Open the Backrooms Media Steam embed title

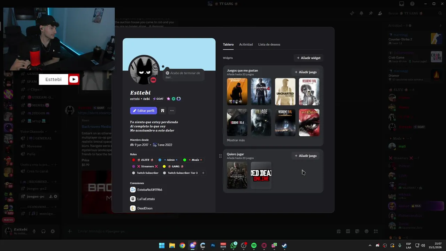(96, 127)
